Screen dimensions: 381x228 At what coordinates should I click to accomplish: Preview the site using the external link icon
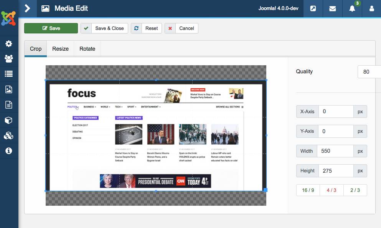click(313, 8)
